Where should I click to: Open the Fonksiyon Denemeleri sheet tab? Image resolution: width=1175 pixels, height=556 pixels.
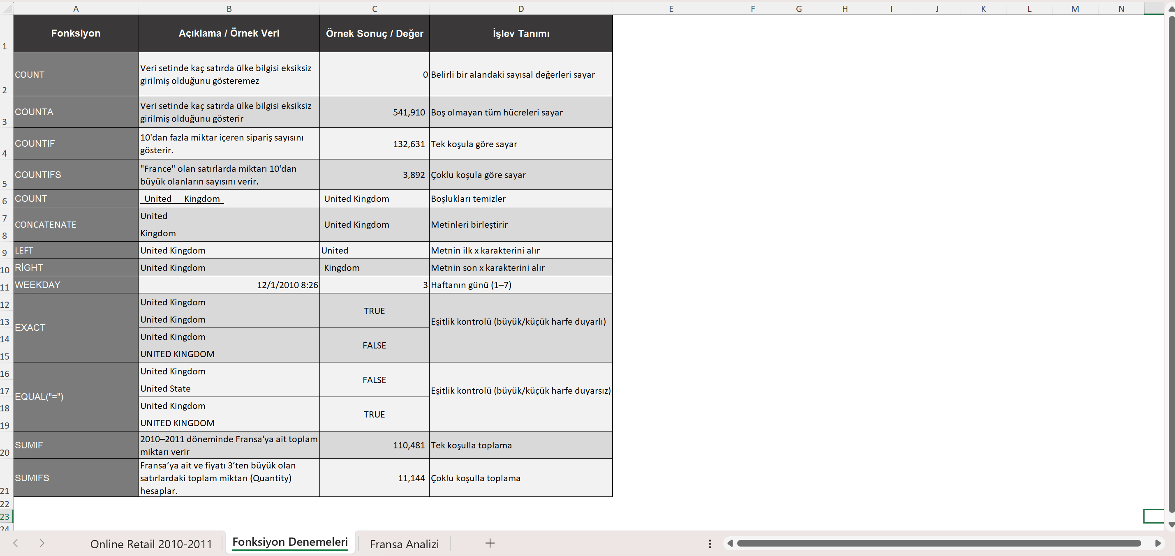290,542
